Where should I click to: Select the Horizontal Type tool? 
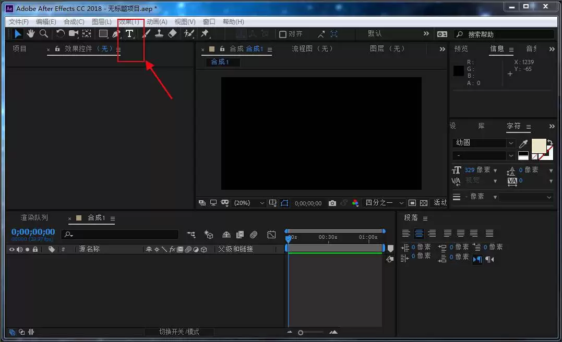click(x=129, y=34)
